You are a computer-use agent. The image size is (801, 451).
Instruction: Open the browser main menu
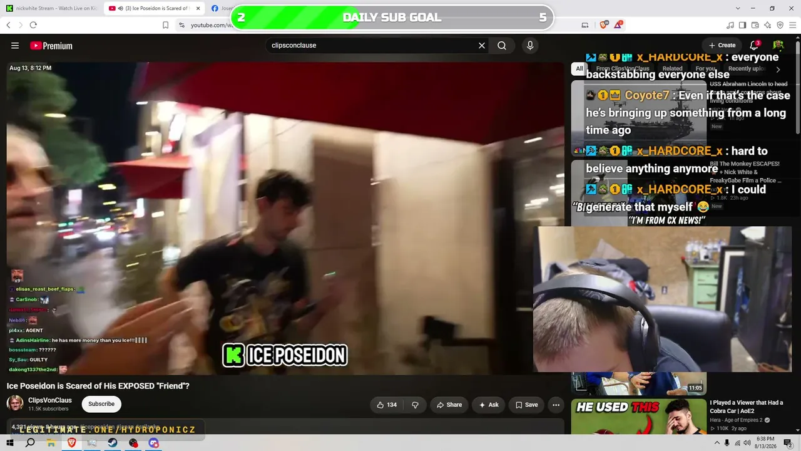[x=793, y=25]
